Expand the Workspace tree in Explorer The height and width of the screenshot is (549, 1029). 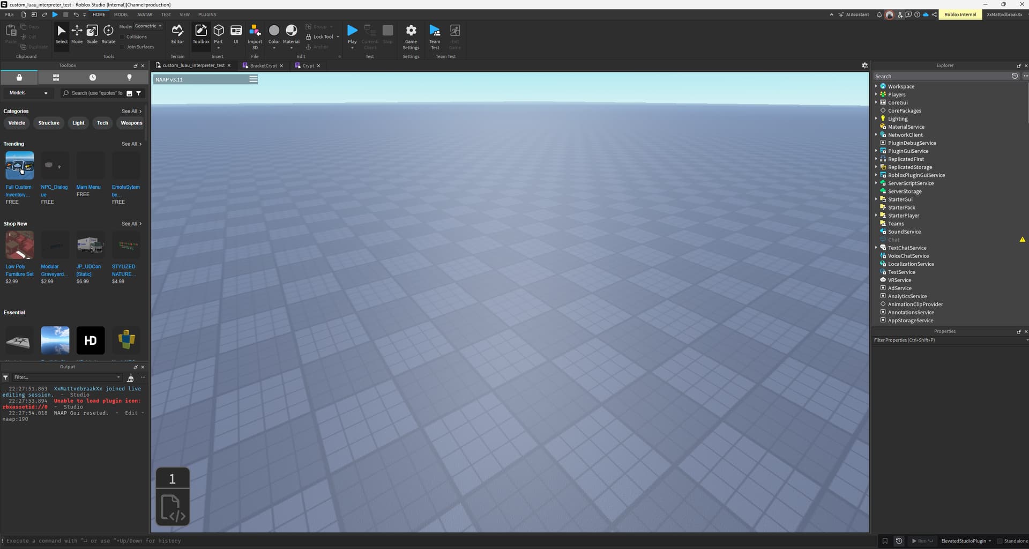click(877, 86)
